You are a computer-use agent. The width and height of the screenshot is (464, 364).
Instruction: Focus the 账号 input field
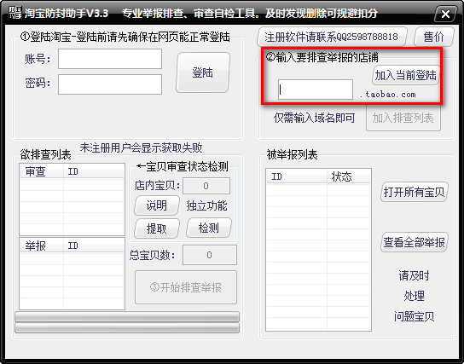point(110,59)
